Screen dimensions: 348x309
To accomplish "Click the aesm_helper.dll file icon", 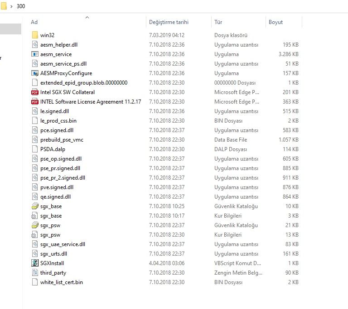I will [x=35, y=44].
